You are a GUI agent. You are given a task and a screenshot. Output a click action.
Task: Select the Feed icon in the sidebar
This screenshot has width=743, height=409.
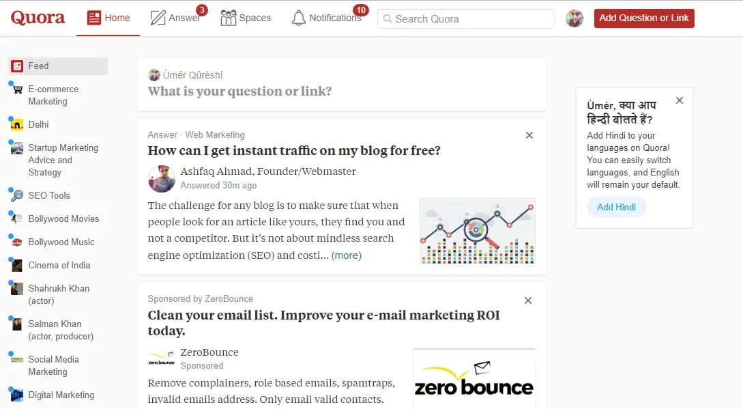[18, 66]
